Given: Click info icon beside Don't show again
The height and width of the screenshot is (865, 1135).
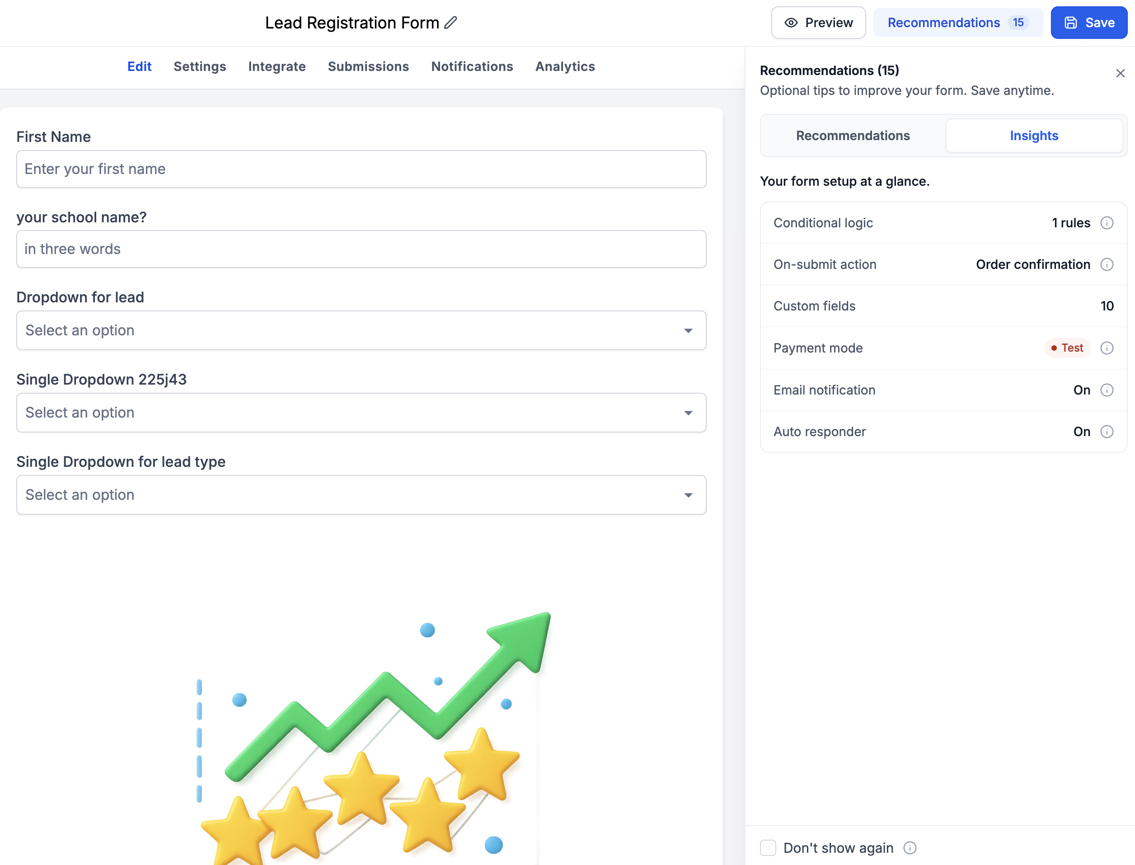Looking at the screenshot, I should [910, 848].
